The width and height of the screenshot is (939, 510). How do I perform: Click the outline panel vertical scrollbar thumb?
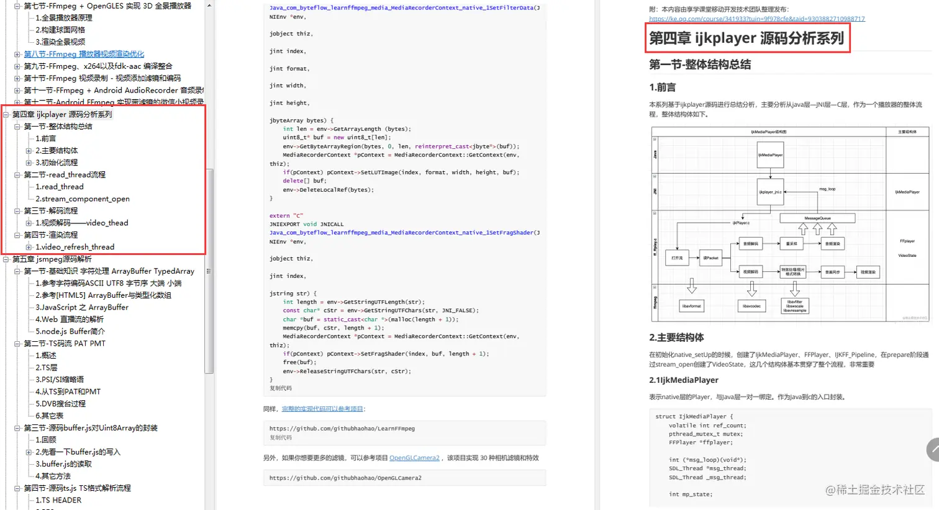(x=209, y=271)
